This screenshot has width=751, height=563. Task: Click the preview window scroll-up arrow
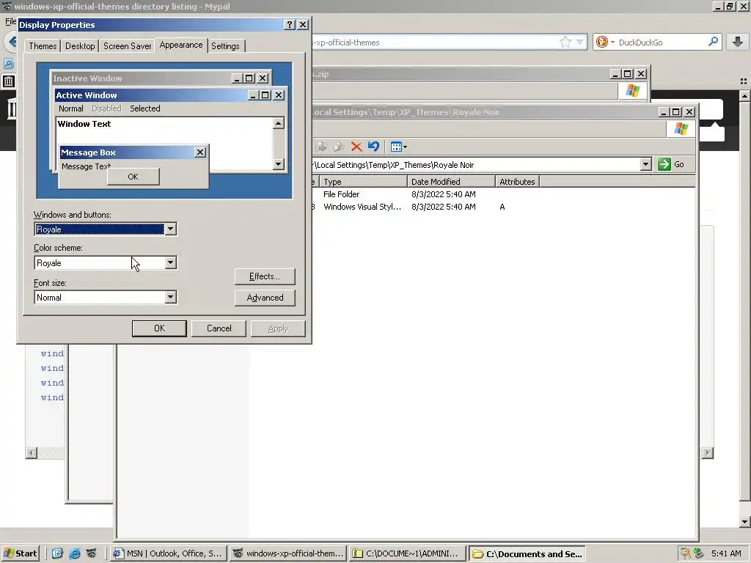pos(278,123)
